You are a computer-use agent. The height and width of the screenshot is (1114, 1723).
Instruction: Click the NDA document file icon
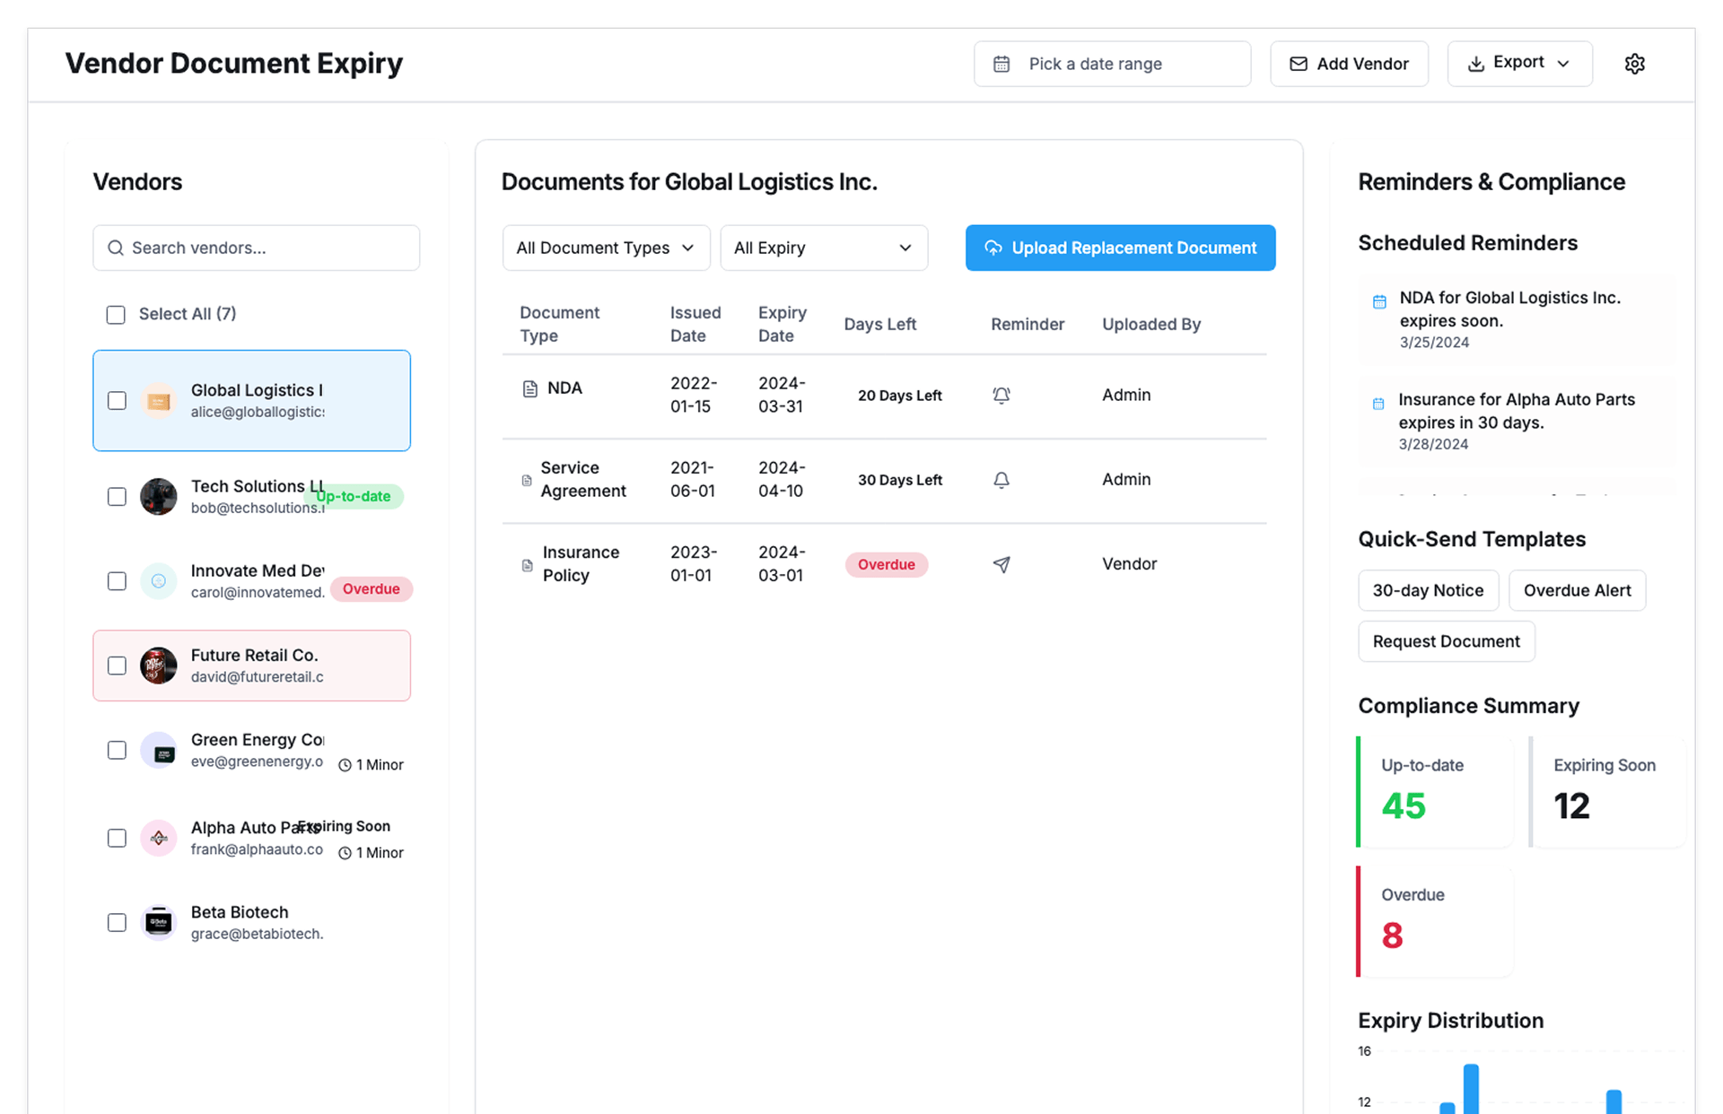tap(529, 388)
